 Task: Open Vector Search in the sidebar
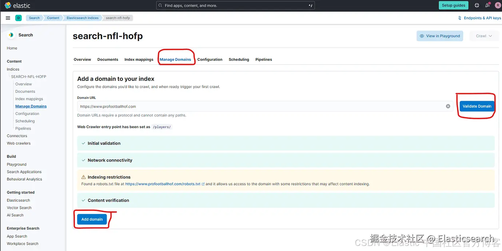[19, 208]
